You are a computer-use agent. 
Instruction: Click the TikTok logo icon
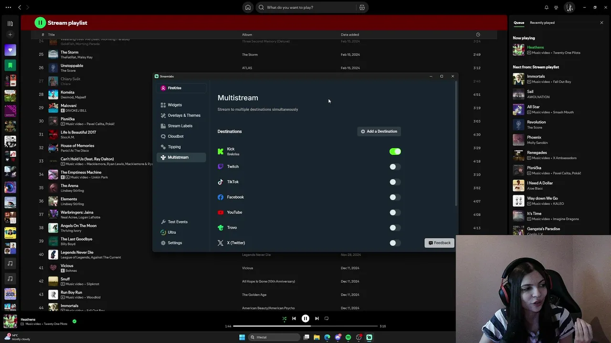pyautogui.click(x=221, y=182)
